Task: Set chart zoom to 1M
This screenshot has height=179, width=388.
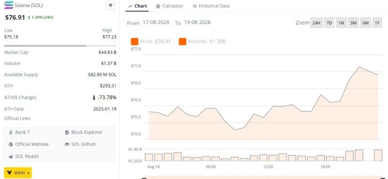Action: [x=341, y=23]
